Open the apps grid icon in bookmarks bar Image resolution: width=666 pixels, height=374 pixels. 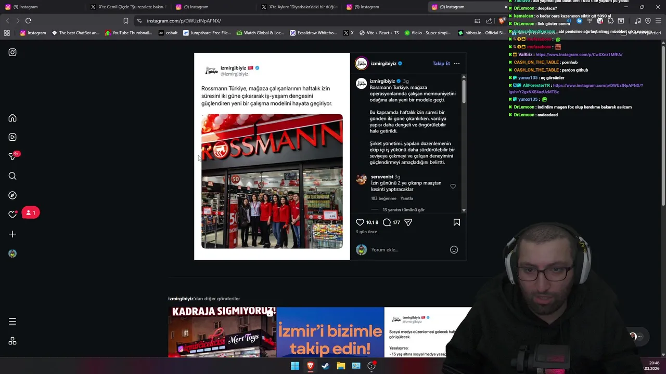7,33
